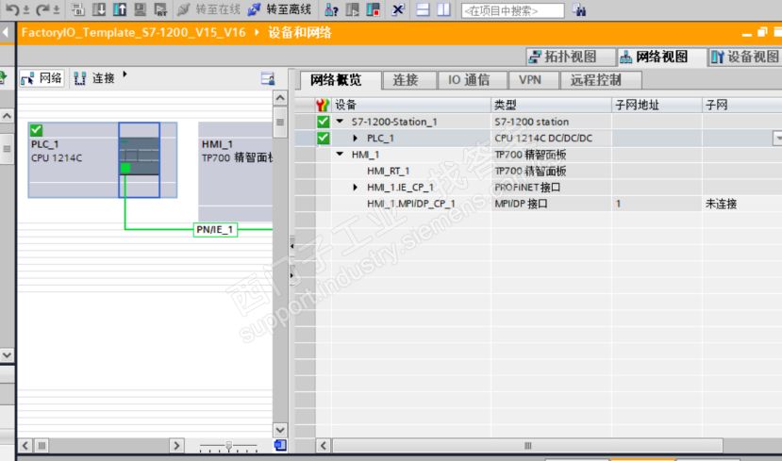Click the stop CPU icon
This screenshot has width=782, height=461.
point(373,9)
